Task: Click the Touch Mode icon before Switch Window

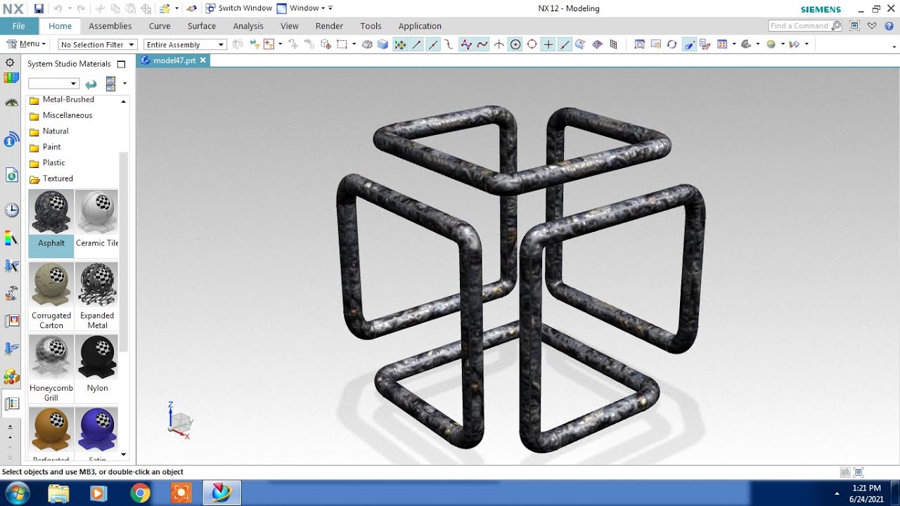Action: pyautogui.click(x=191, y=8)
